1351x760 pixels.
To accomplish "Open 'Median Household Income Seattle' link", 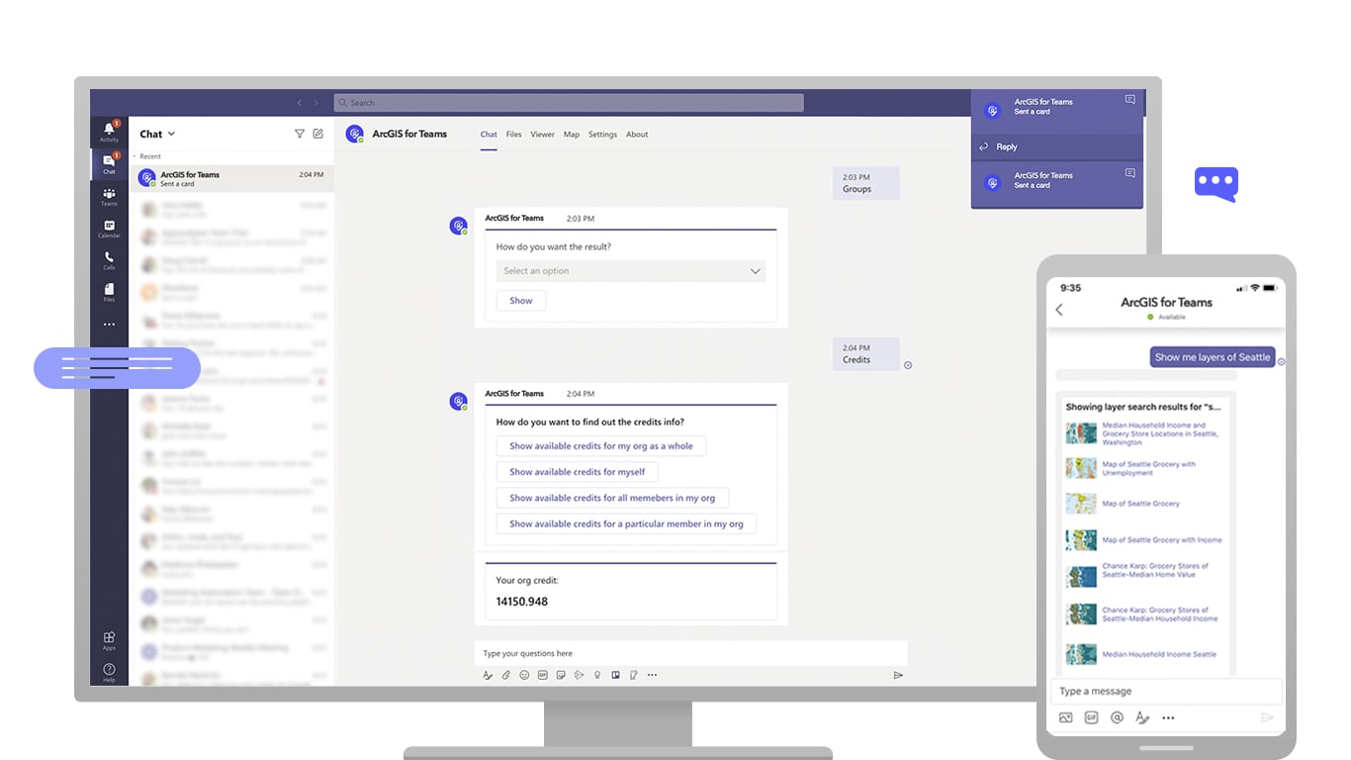I will [x=1159, y=654].
